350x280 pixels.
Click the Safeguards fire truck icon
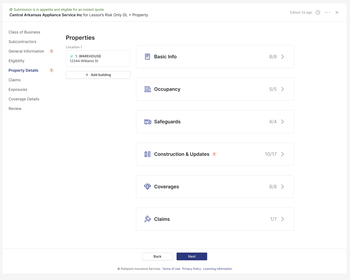tap(147, 122)
